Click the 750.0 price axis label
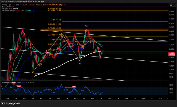This screenshot has width=177, height=107. pyautogui.click(x=171, y=77)
